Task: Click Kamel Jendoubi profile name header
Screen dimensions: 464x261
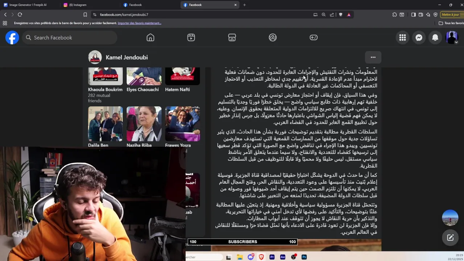Action: click(x=127, y=57)
